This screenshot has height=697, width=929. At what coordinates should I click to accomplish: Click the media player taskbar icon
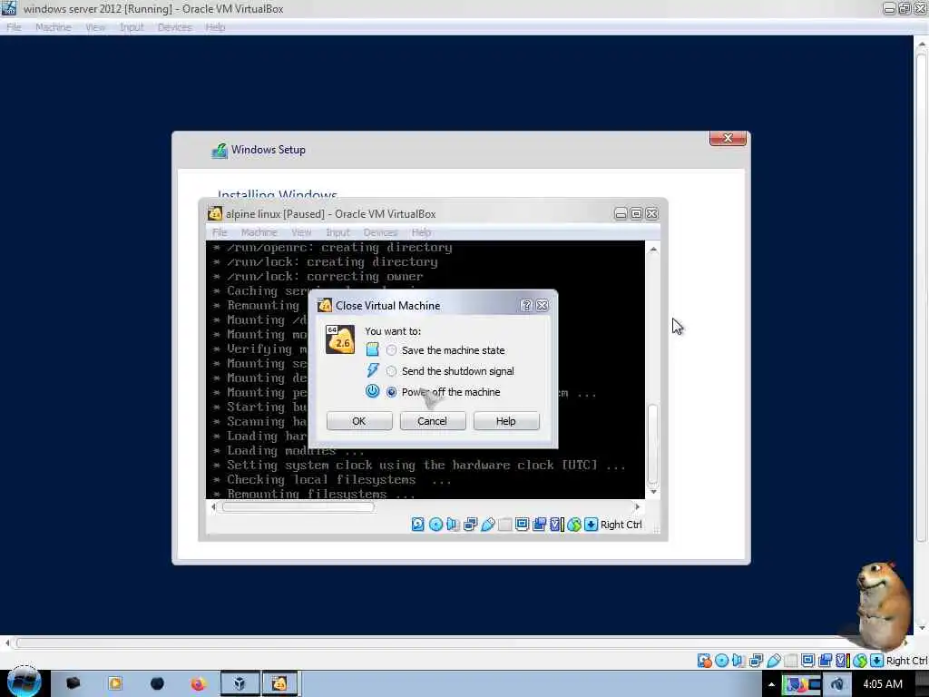click(115, 684)
